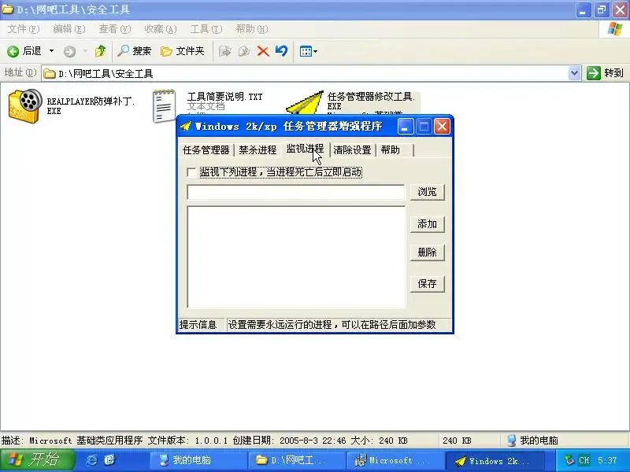Screen dimensions: 630x472
Task: Close the 任务管理器增强程序 dialog
Action: (442, 127)
